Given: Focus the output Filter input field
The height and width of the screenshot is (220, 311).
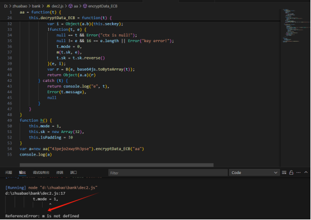Looking at the screenshot, I should tap(168, 173).
